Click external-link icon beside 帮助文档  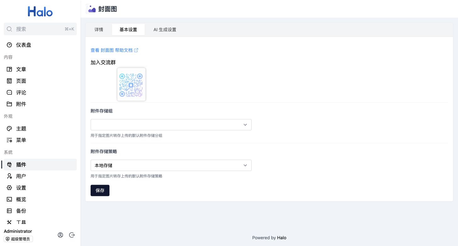pos(136,50)
